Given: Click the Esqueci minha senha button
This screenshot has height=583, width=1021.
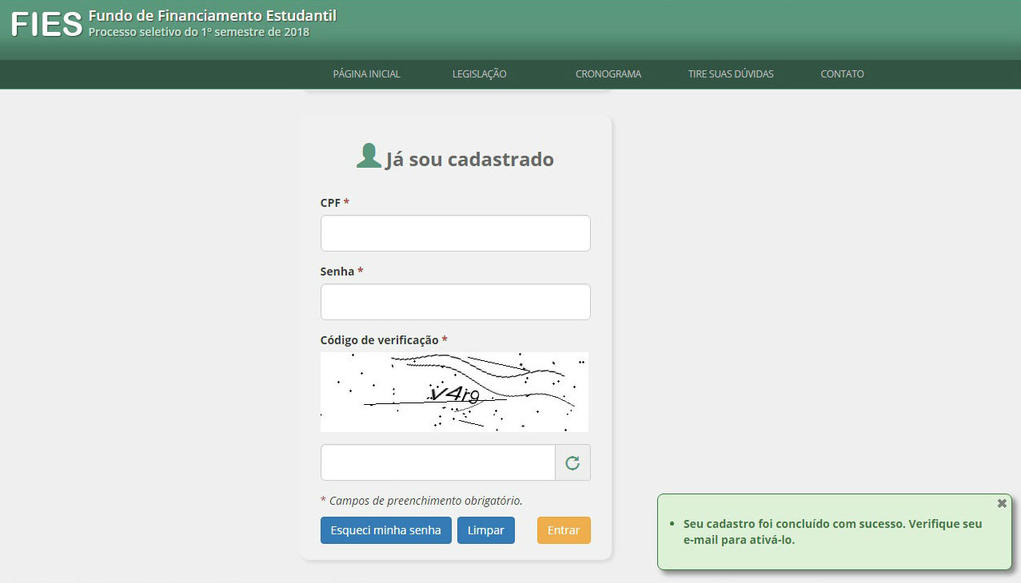Looking at the screenshot, I should (386, 530).
